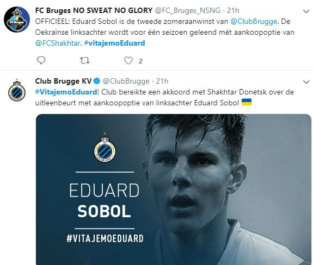Screen dimensions: 313x265
Task: Open the Eduard Sobol announcement image
Action: coord(174,190)
